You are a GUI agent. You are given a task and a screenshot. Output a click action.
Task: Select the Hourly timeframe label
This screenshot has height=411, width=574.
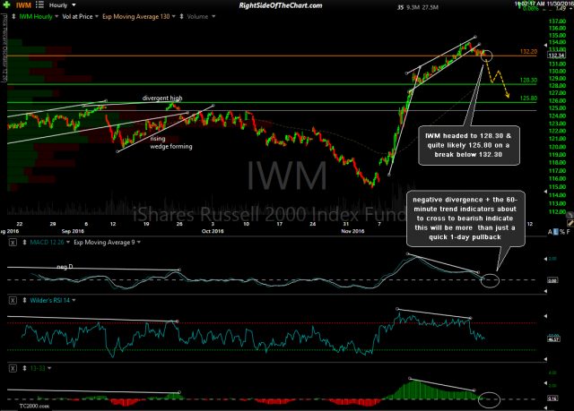point(58,5)
